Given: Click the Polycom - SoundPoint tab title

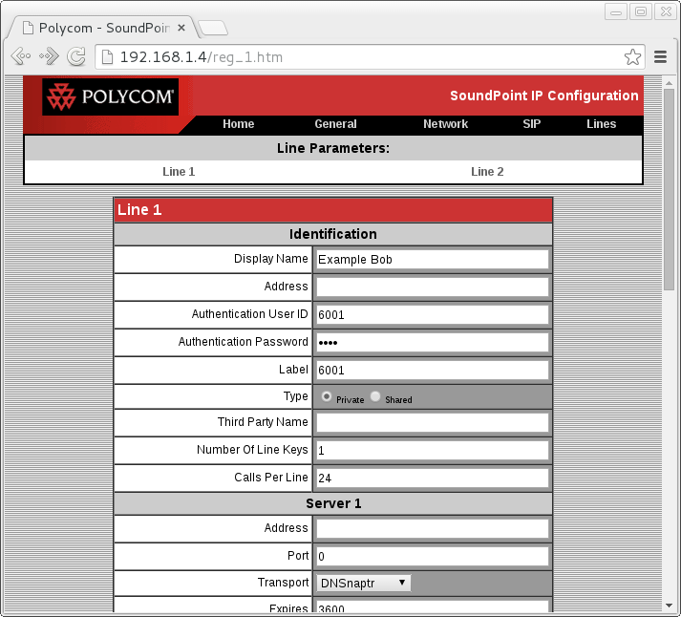Looking at the screenshot, I should point(104,28).
